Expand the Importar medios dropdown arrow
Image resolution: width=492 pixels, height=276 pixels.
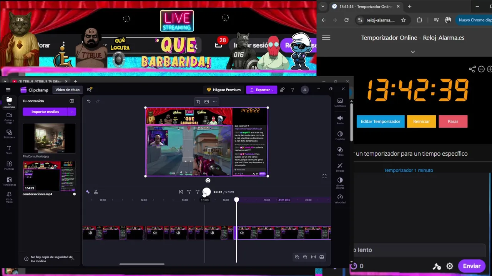click(72, 112)
